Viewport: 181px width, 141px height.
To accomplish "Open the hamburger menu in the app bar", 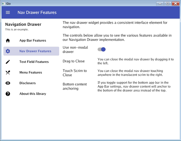I will click(8, 13).
